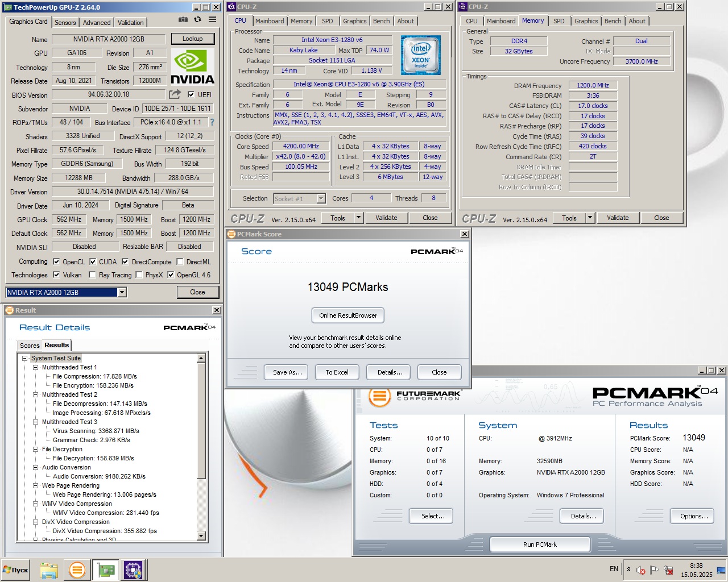Switch to the GPU-Z Sensors tab
Image resolution: width=728 pixels, height=582 pixels.
point(65,23)
